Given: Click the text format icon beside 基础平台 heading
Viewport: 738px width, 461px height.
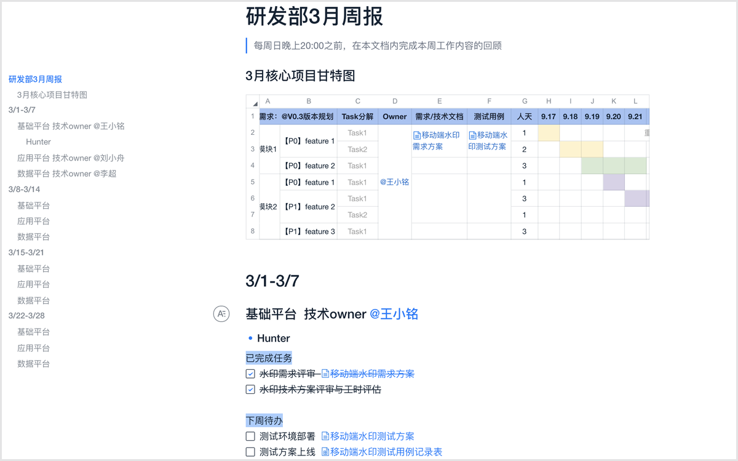Looking at the screenshot, I should (221, 314).
